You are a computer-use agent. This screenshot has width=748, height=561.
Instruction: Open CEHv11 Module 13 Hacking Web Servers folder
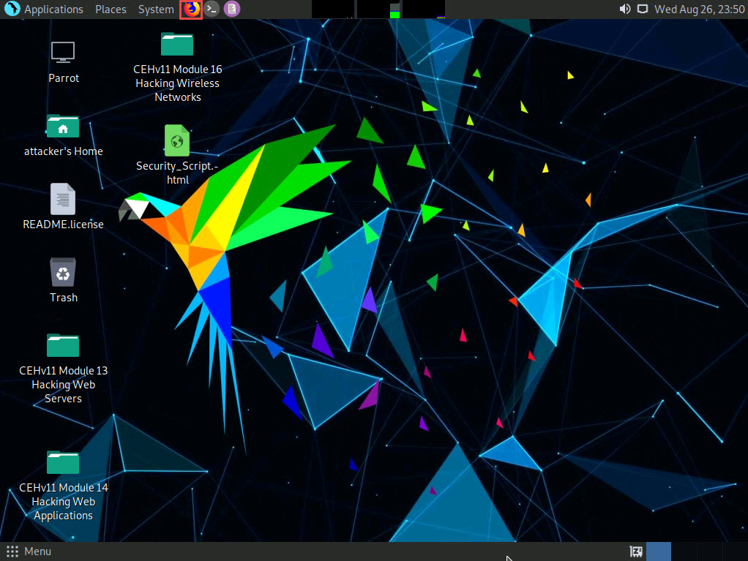63,345
